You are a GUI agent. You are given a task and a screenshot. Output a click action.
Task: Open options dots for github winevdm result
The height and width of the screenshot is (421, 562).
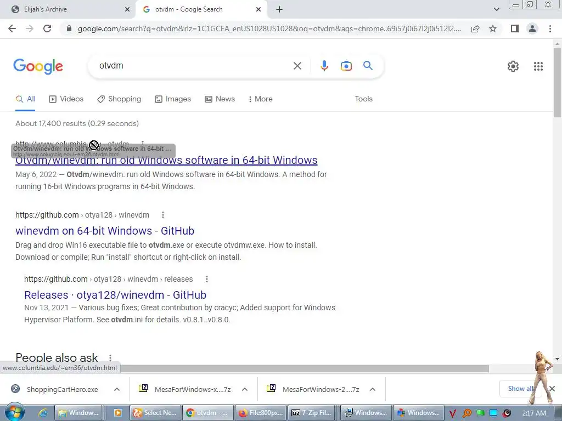coord(162,215)
